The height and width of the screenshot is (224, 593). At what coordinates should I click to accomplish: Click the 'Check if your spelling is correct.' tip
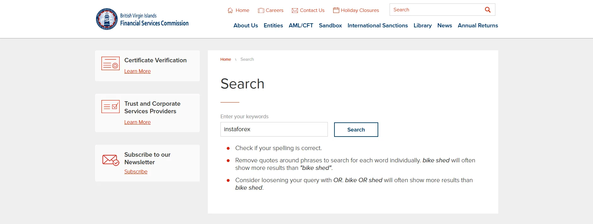coord(278,148)
